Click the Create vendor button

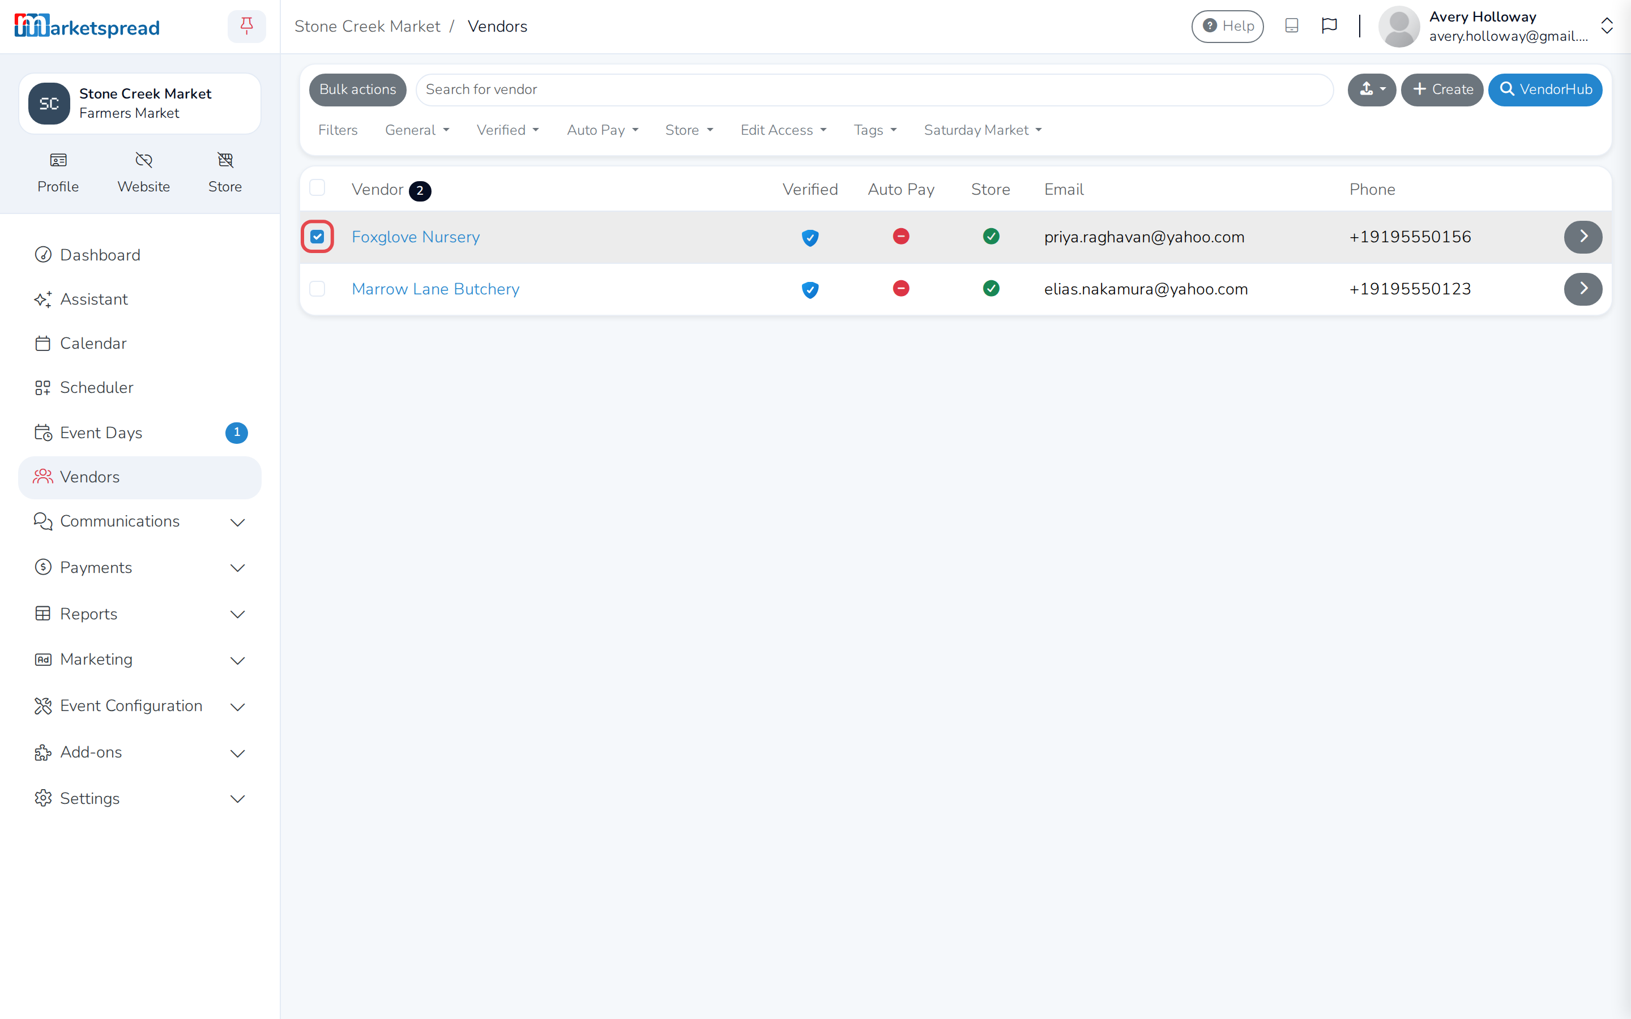coord(1442,89)
